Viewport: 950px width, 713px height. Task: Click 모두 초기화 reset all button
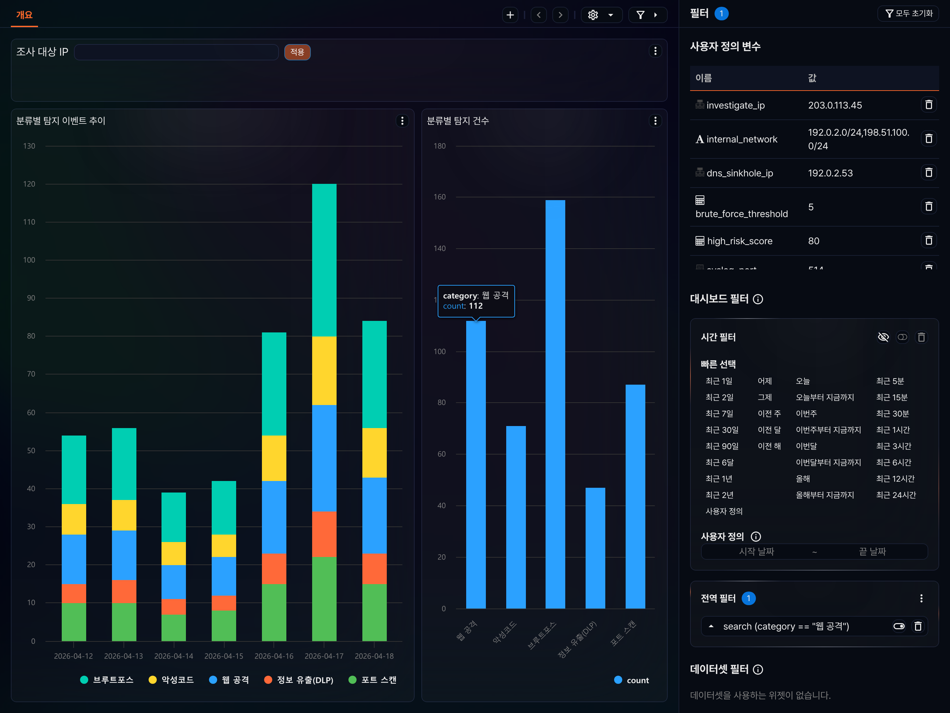pos(908,14)
